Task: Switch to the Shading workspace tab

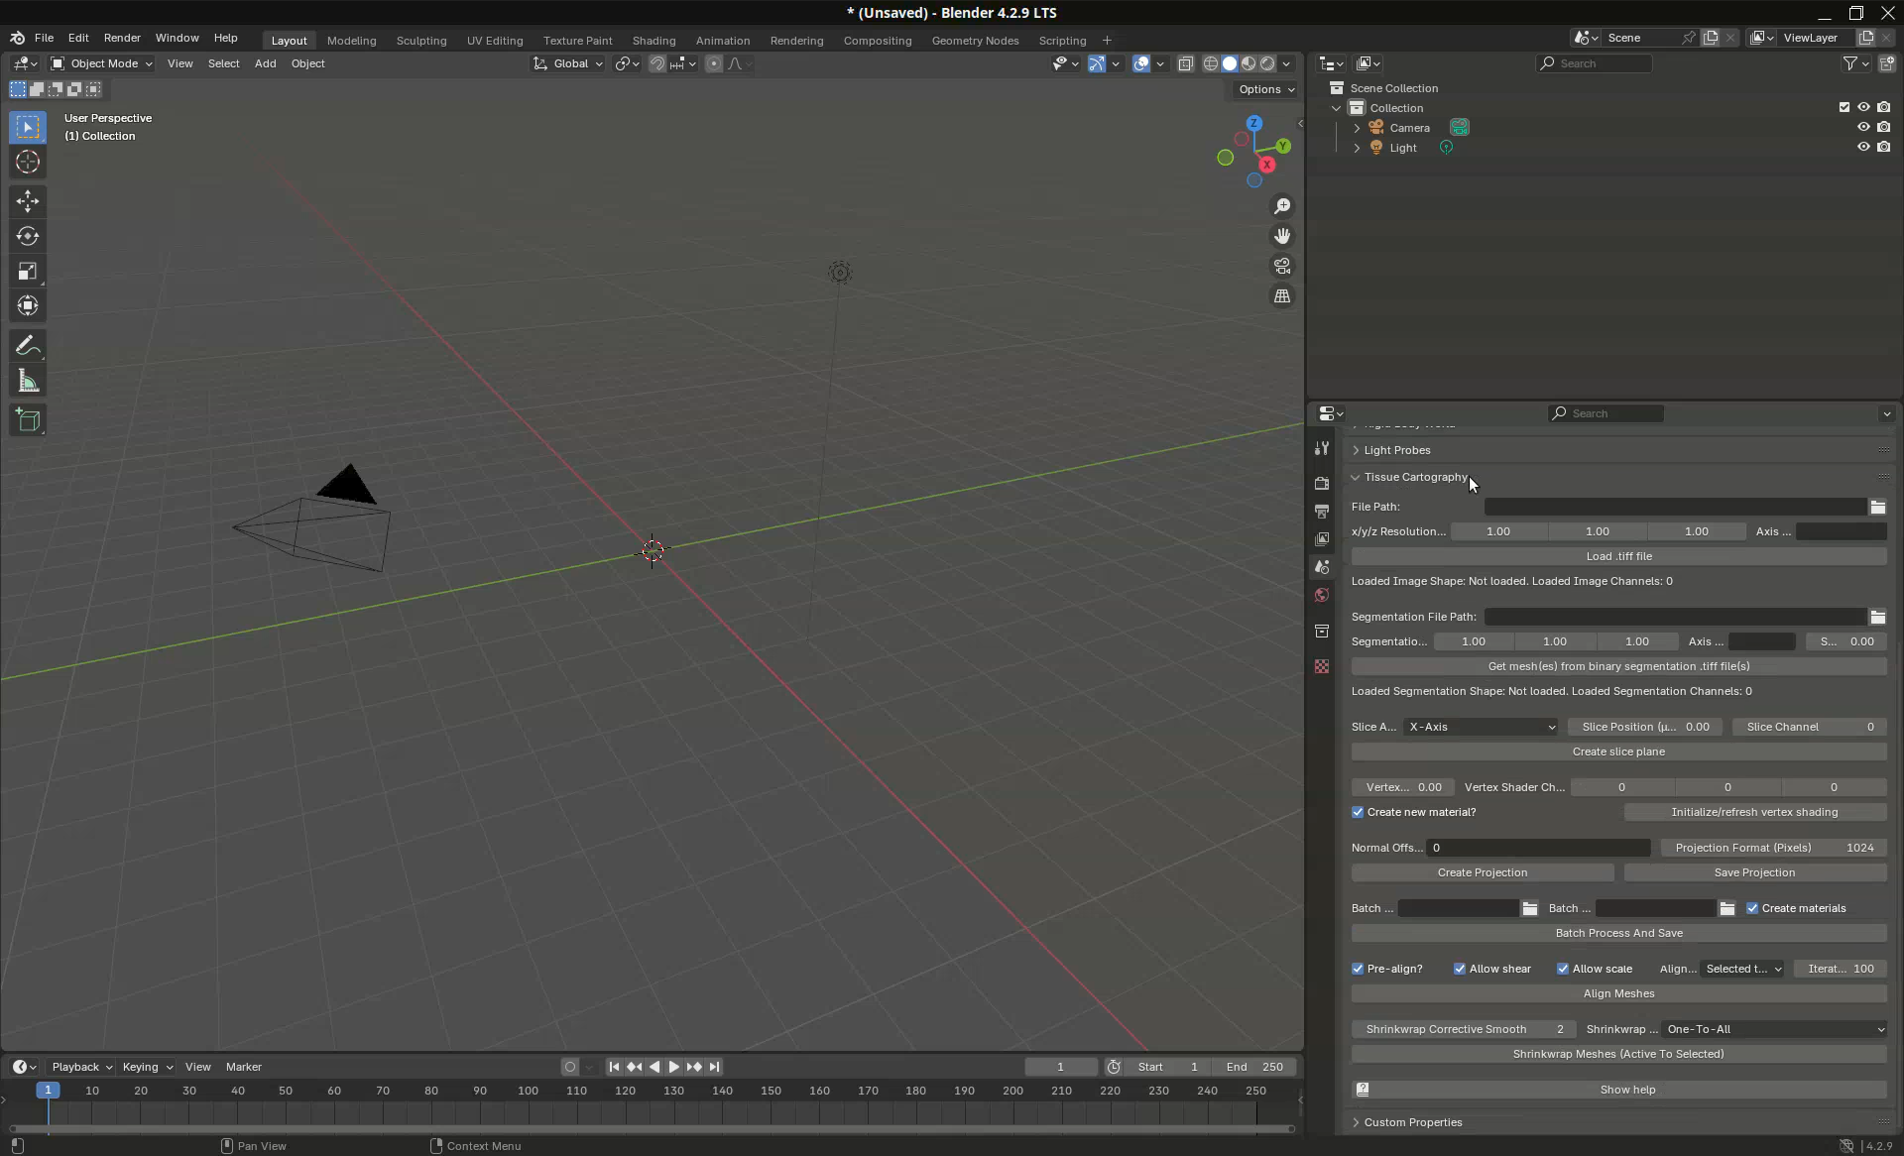Action: [x=654, y=41]
